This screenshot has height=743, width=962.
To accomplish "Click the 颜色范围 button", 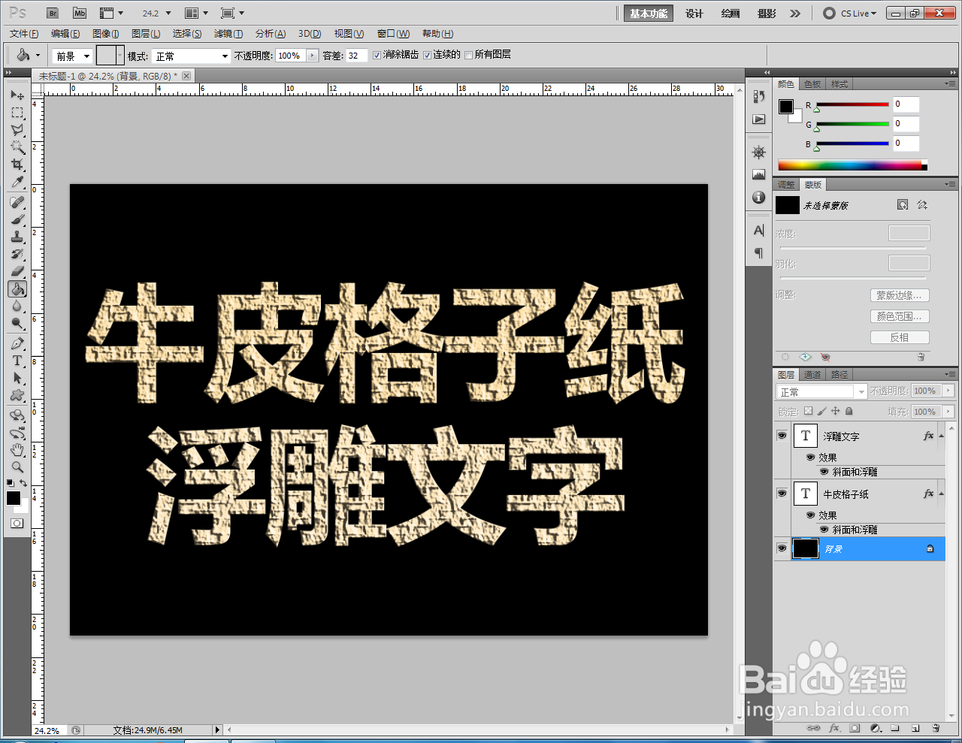I will (x=900, y=316).
